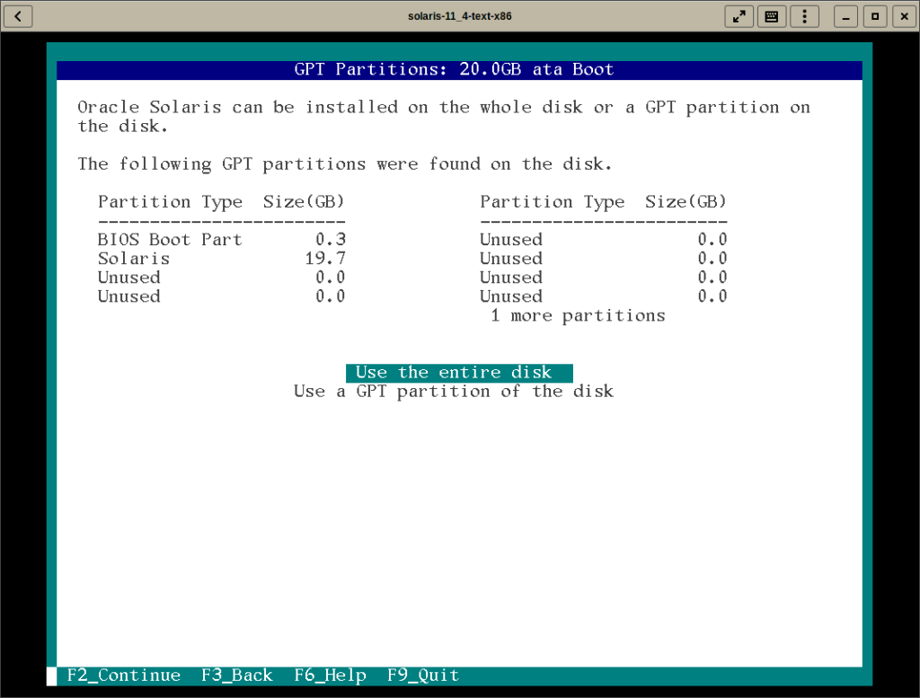Click F9_Quit in the footer
The height and width of the screenshot is (698, 920).
coord(423,676)
